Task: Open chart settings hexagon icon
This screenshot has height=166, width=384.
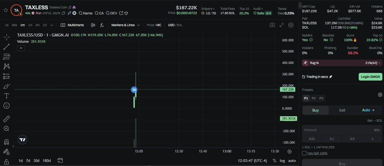Action: click(x=291, y=25)
